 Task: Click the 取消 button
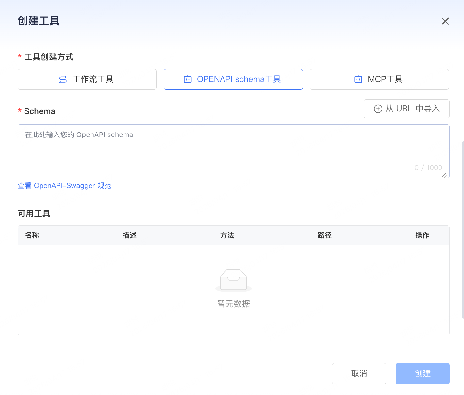click(x=359, y=373)
